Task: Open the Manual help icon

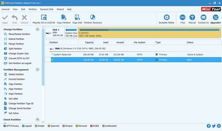Action: point(192,17)
